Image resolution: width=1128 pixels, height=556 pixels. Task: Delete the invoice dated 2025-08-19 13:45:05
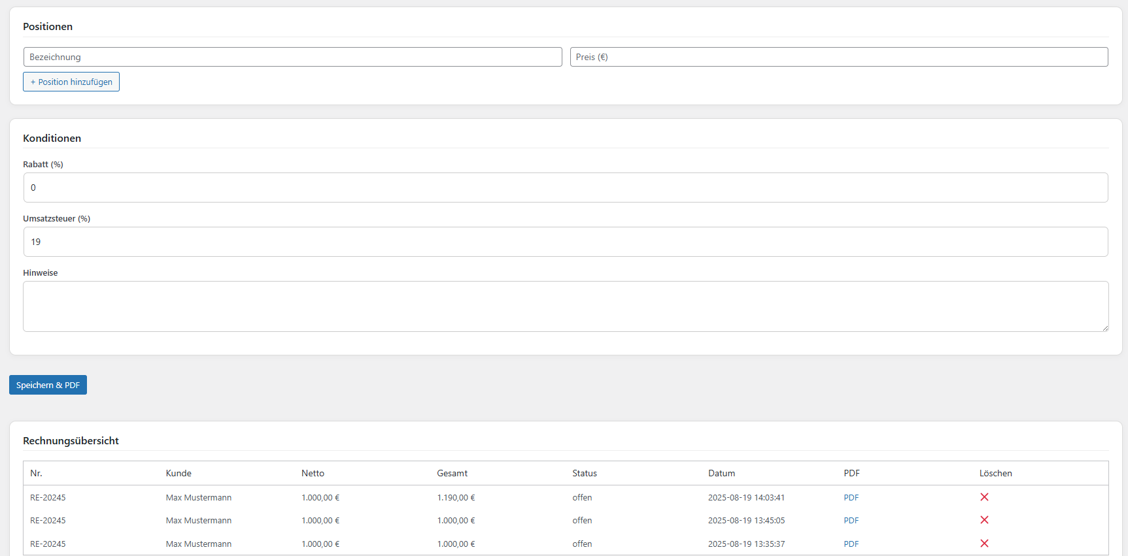(984, 520)
